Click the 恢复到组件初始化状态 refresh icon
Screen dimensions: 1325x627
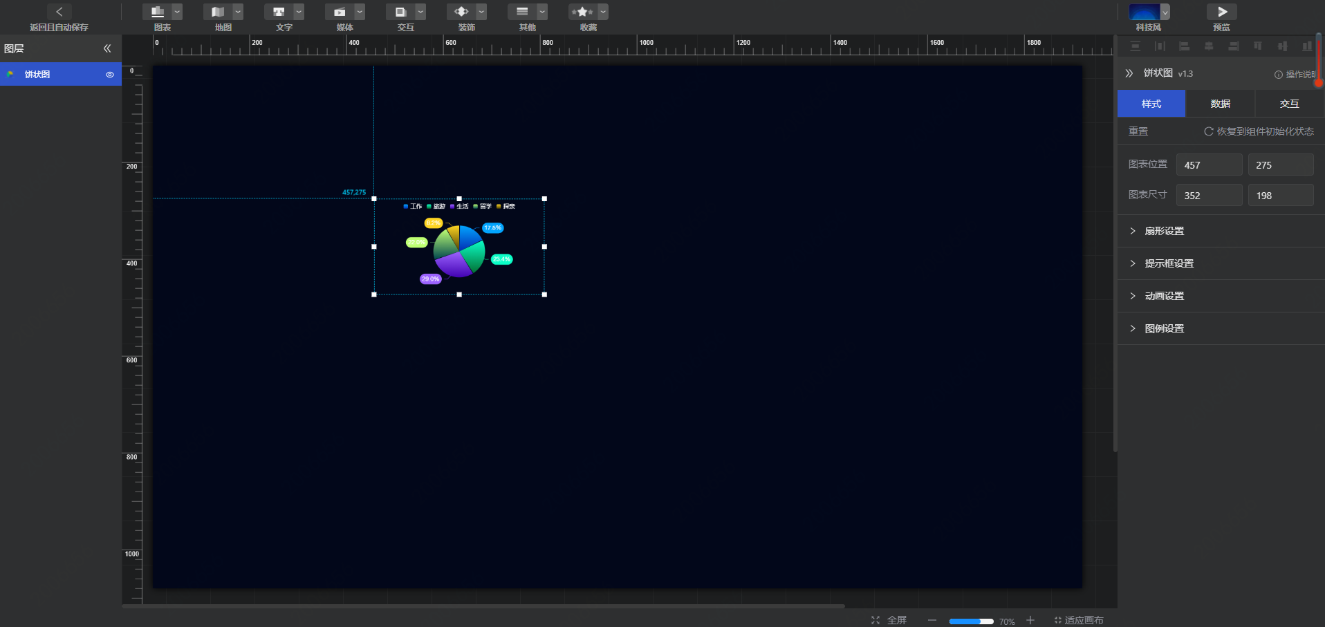[1209, 131]
